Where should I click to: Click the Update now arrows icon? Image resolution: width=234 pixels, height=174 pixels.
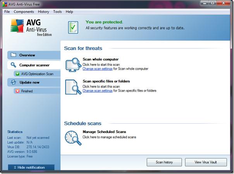[x=13, y=82]
